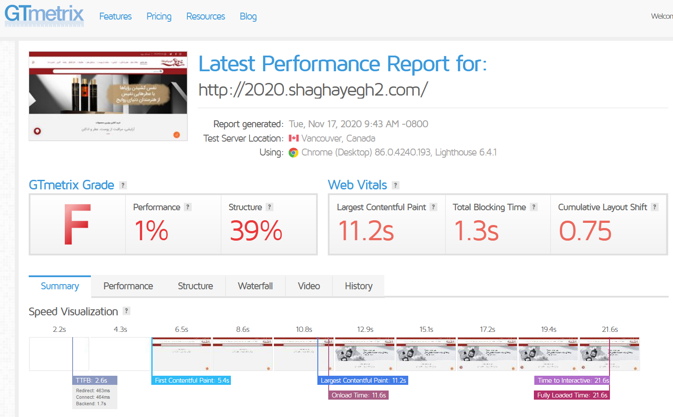This screenshot has width=673, height=417.
Task: Click the Largest Contentful Paint: 11.2s marker
Action: point(363,381)
